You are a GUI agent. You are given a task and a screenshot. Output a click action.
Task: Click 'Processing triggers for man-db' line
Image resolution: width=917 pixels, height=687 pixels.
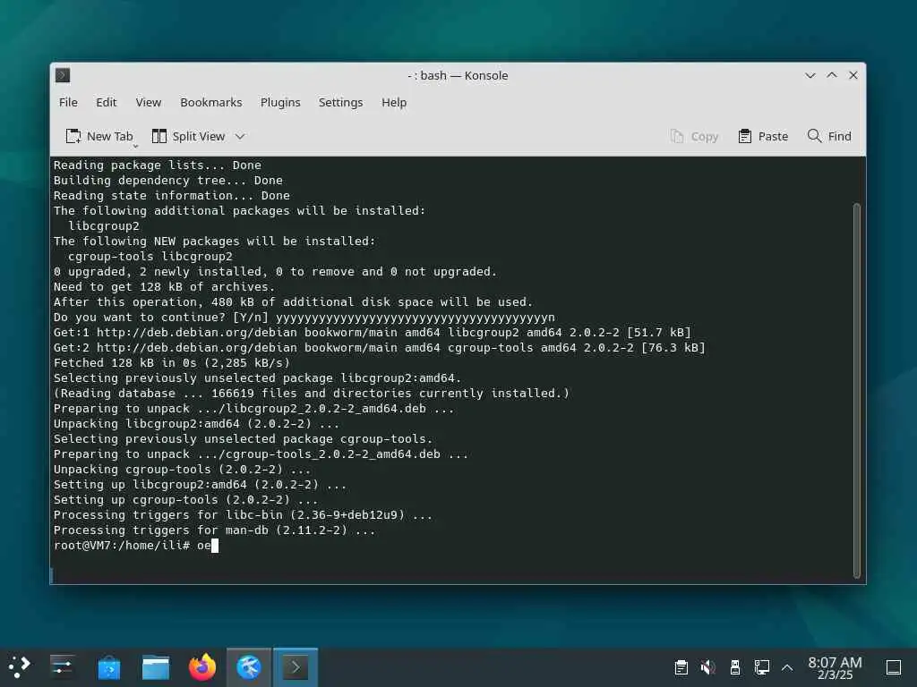click(215, 530)
